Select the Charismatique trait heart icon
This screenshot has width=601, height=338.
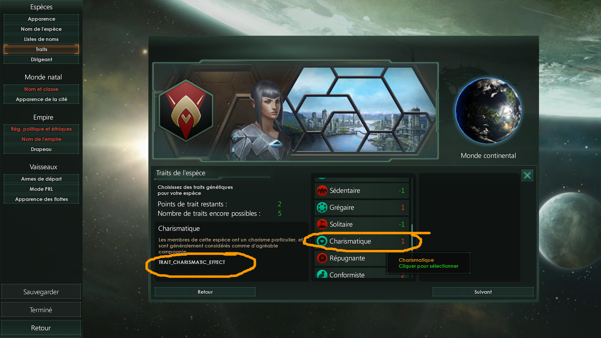pyautogui.click(x=322, y=241)
